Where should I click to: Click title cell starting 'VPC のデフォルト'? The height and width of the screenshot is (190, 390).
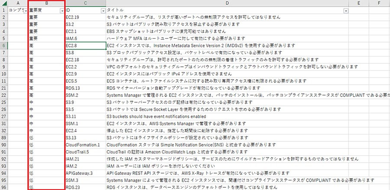pos(227,67)
